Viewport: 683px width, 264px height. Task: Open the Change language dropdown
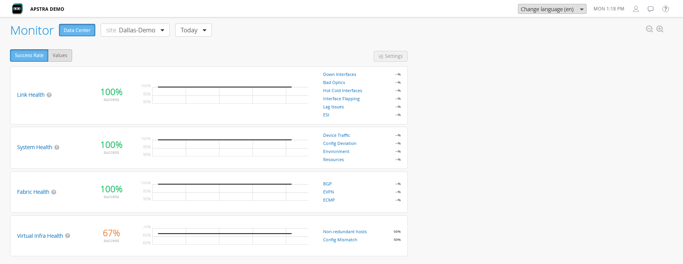(552, 9)
